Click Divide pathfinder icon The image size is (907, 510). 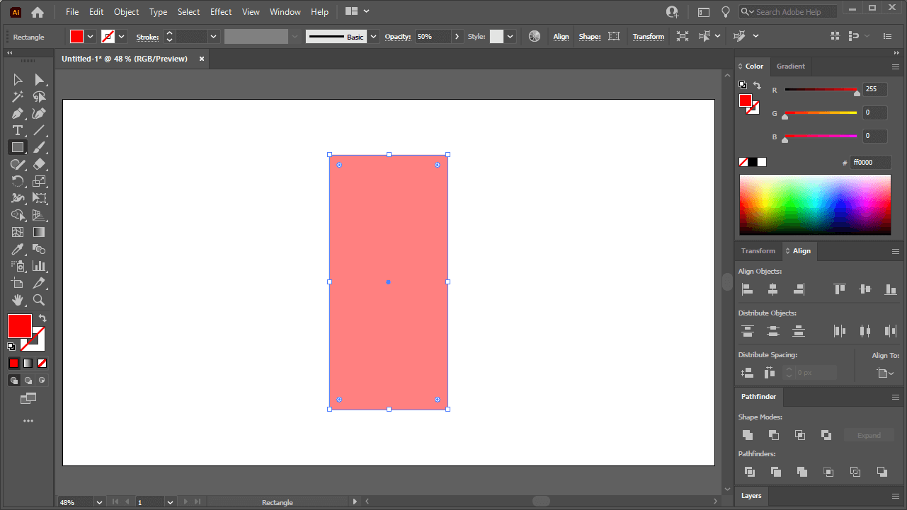tap(750, 472)
